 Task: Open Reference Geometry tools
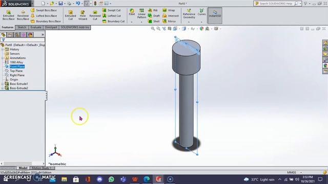point(189,14)
